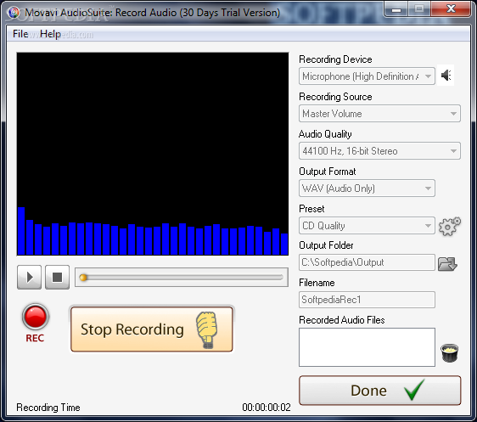The height and width of the screenshot is (422, 477).
Task: Click the Movavi app icon in title bar
Action: 14,13
